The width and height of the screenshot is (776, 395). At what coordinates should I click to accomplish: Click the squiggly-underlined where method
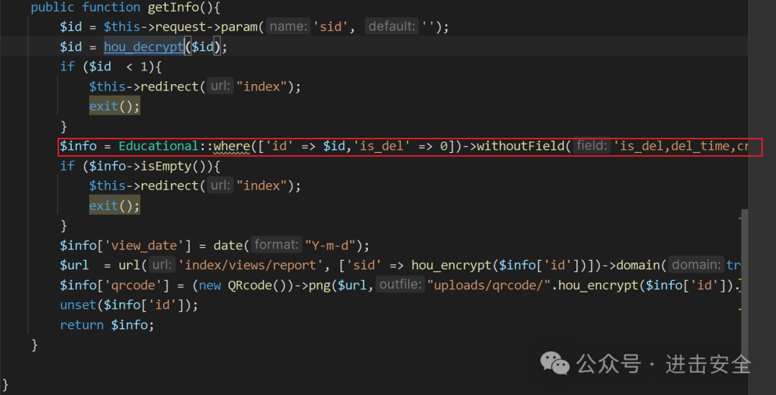[231, 147]
